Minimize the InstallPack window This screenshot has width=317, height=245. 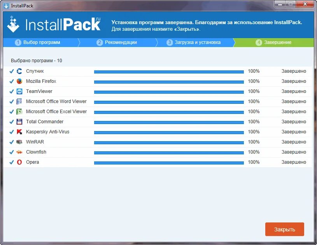coord(280,4)
